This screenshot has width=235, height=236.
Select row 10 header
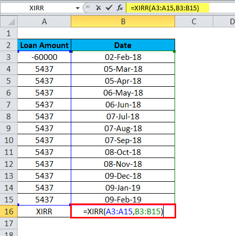(x=9, y=140)
